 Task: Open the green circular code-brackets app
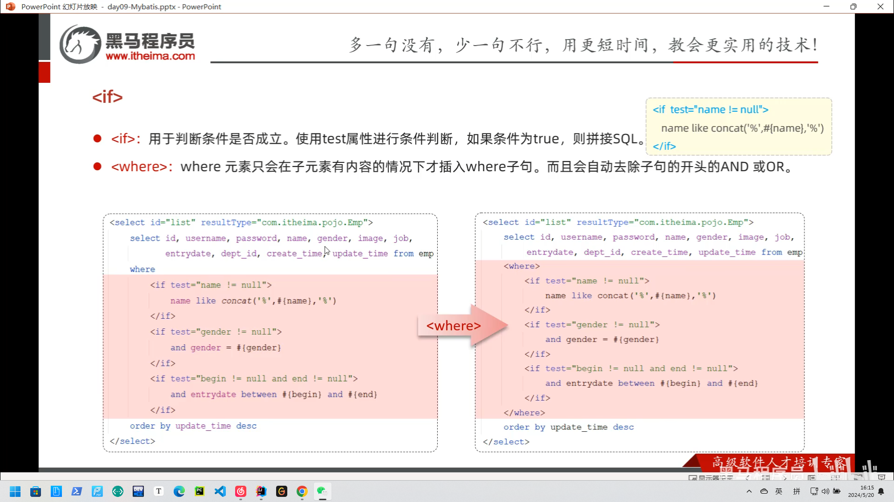(117, 491)
